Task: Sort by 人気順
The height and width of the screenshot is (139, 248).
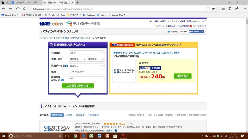Action: point(69,115)
